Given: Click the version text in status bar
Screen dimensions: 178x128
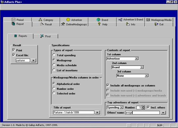Looking at the screenshot, I should tap(30, 125).
